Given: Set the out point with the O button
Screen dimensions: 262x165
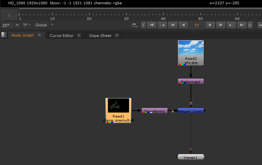Looking at the screenshot, I should (250, 25).
